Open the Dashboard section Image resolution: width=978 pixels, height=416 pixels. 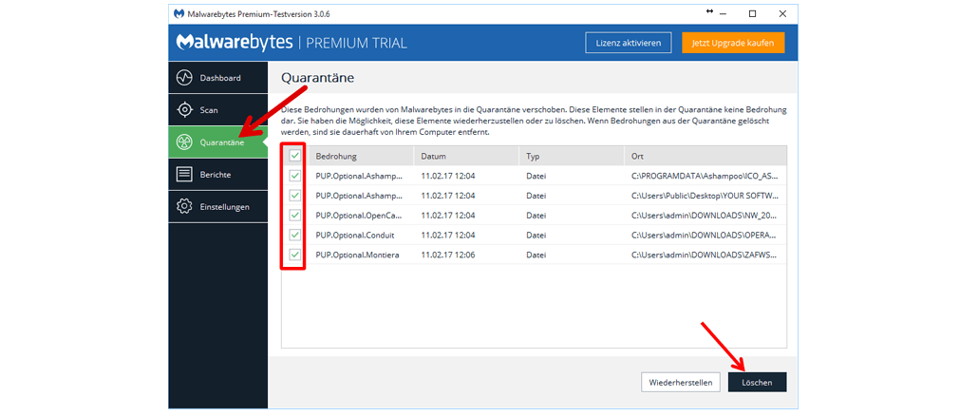tap(217, 78)
